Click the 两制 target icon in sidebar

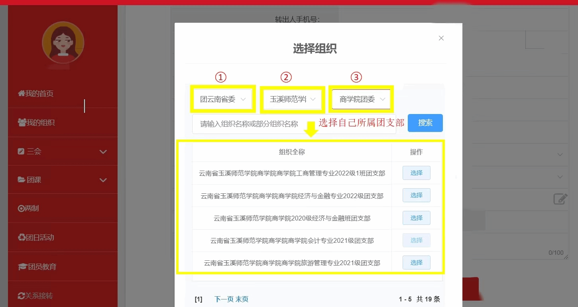pyautogui.click(x=21, y=209)
